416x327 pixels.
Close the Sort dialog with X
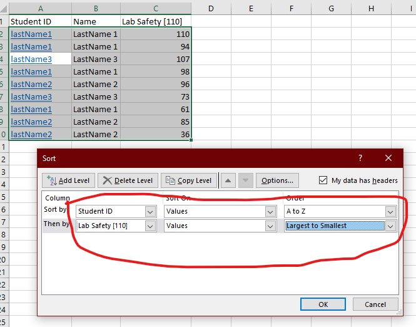coord(388,158)
